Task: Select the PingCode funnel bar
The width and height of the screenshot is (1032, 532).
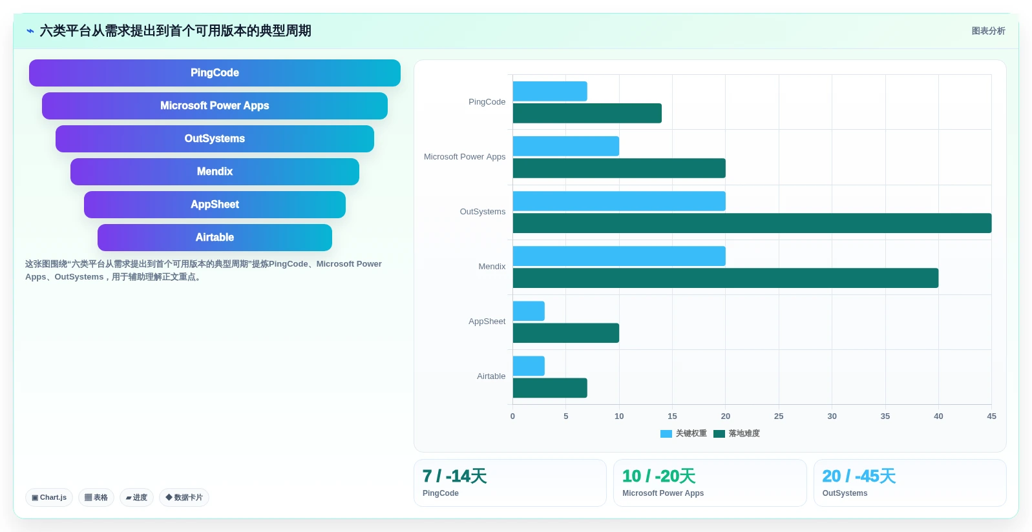Action: tap(215, 73)
